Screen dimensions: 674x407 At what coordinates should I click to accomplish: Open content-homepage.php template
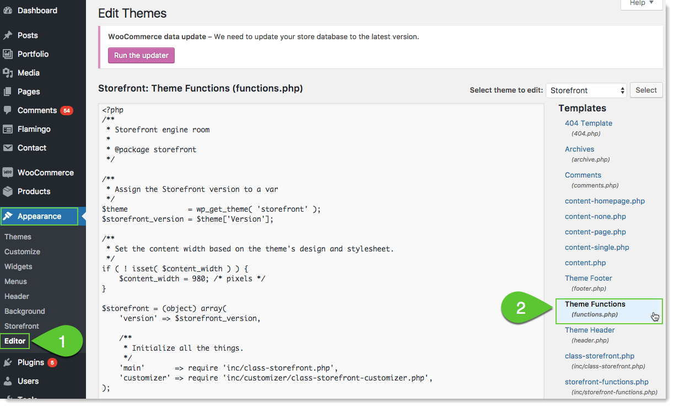[x=605, y=201]
